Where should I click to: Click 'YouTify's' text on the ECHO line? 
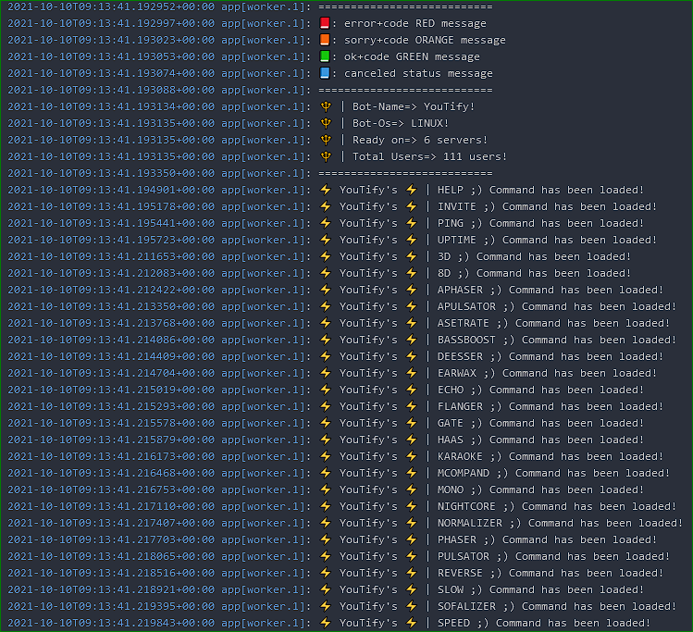tap(368, 390)
